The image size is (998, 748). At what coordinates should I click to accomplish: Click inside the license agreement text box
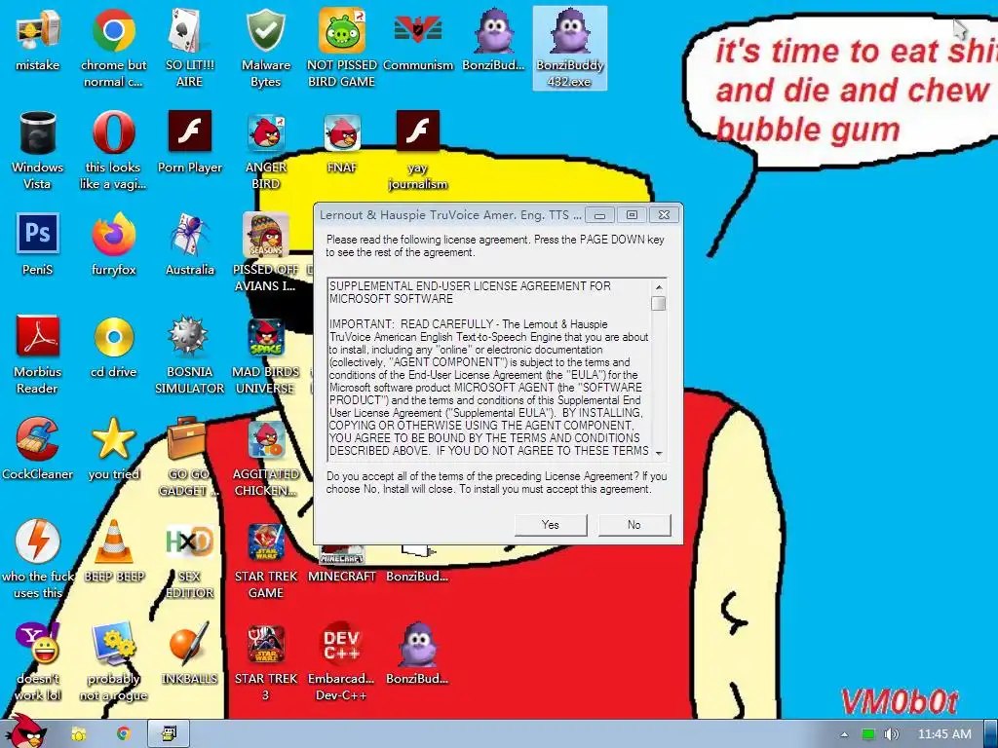coord(489,369)
